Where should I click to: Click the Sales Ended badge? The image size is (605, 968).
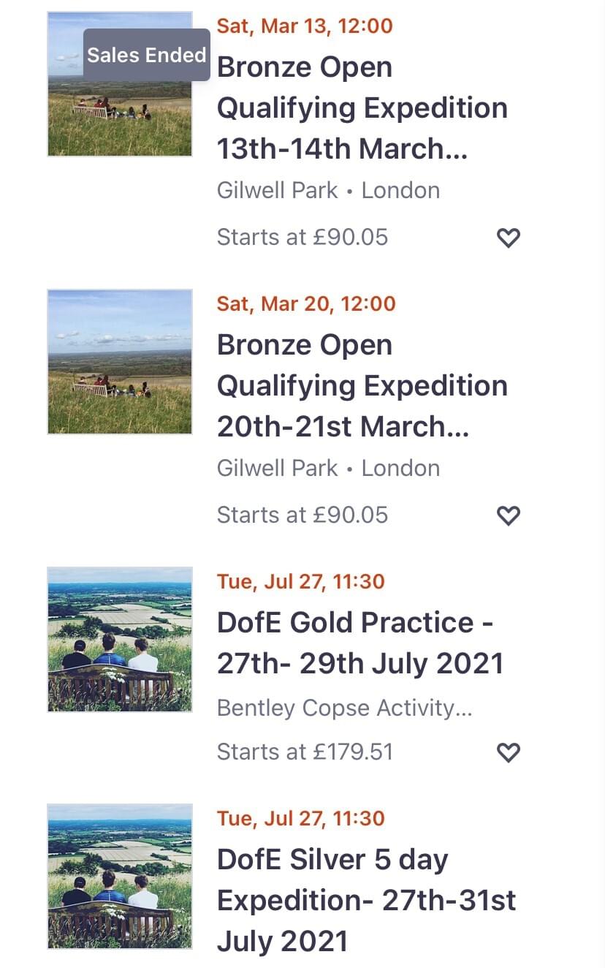(146, 55)
